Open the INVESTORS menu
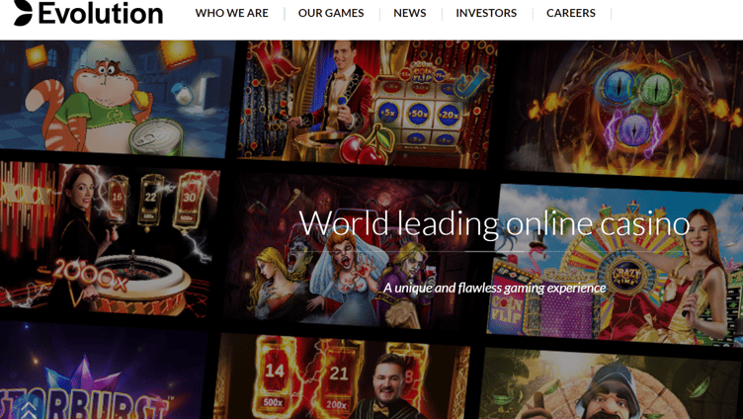 (x=486, y=13)
